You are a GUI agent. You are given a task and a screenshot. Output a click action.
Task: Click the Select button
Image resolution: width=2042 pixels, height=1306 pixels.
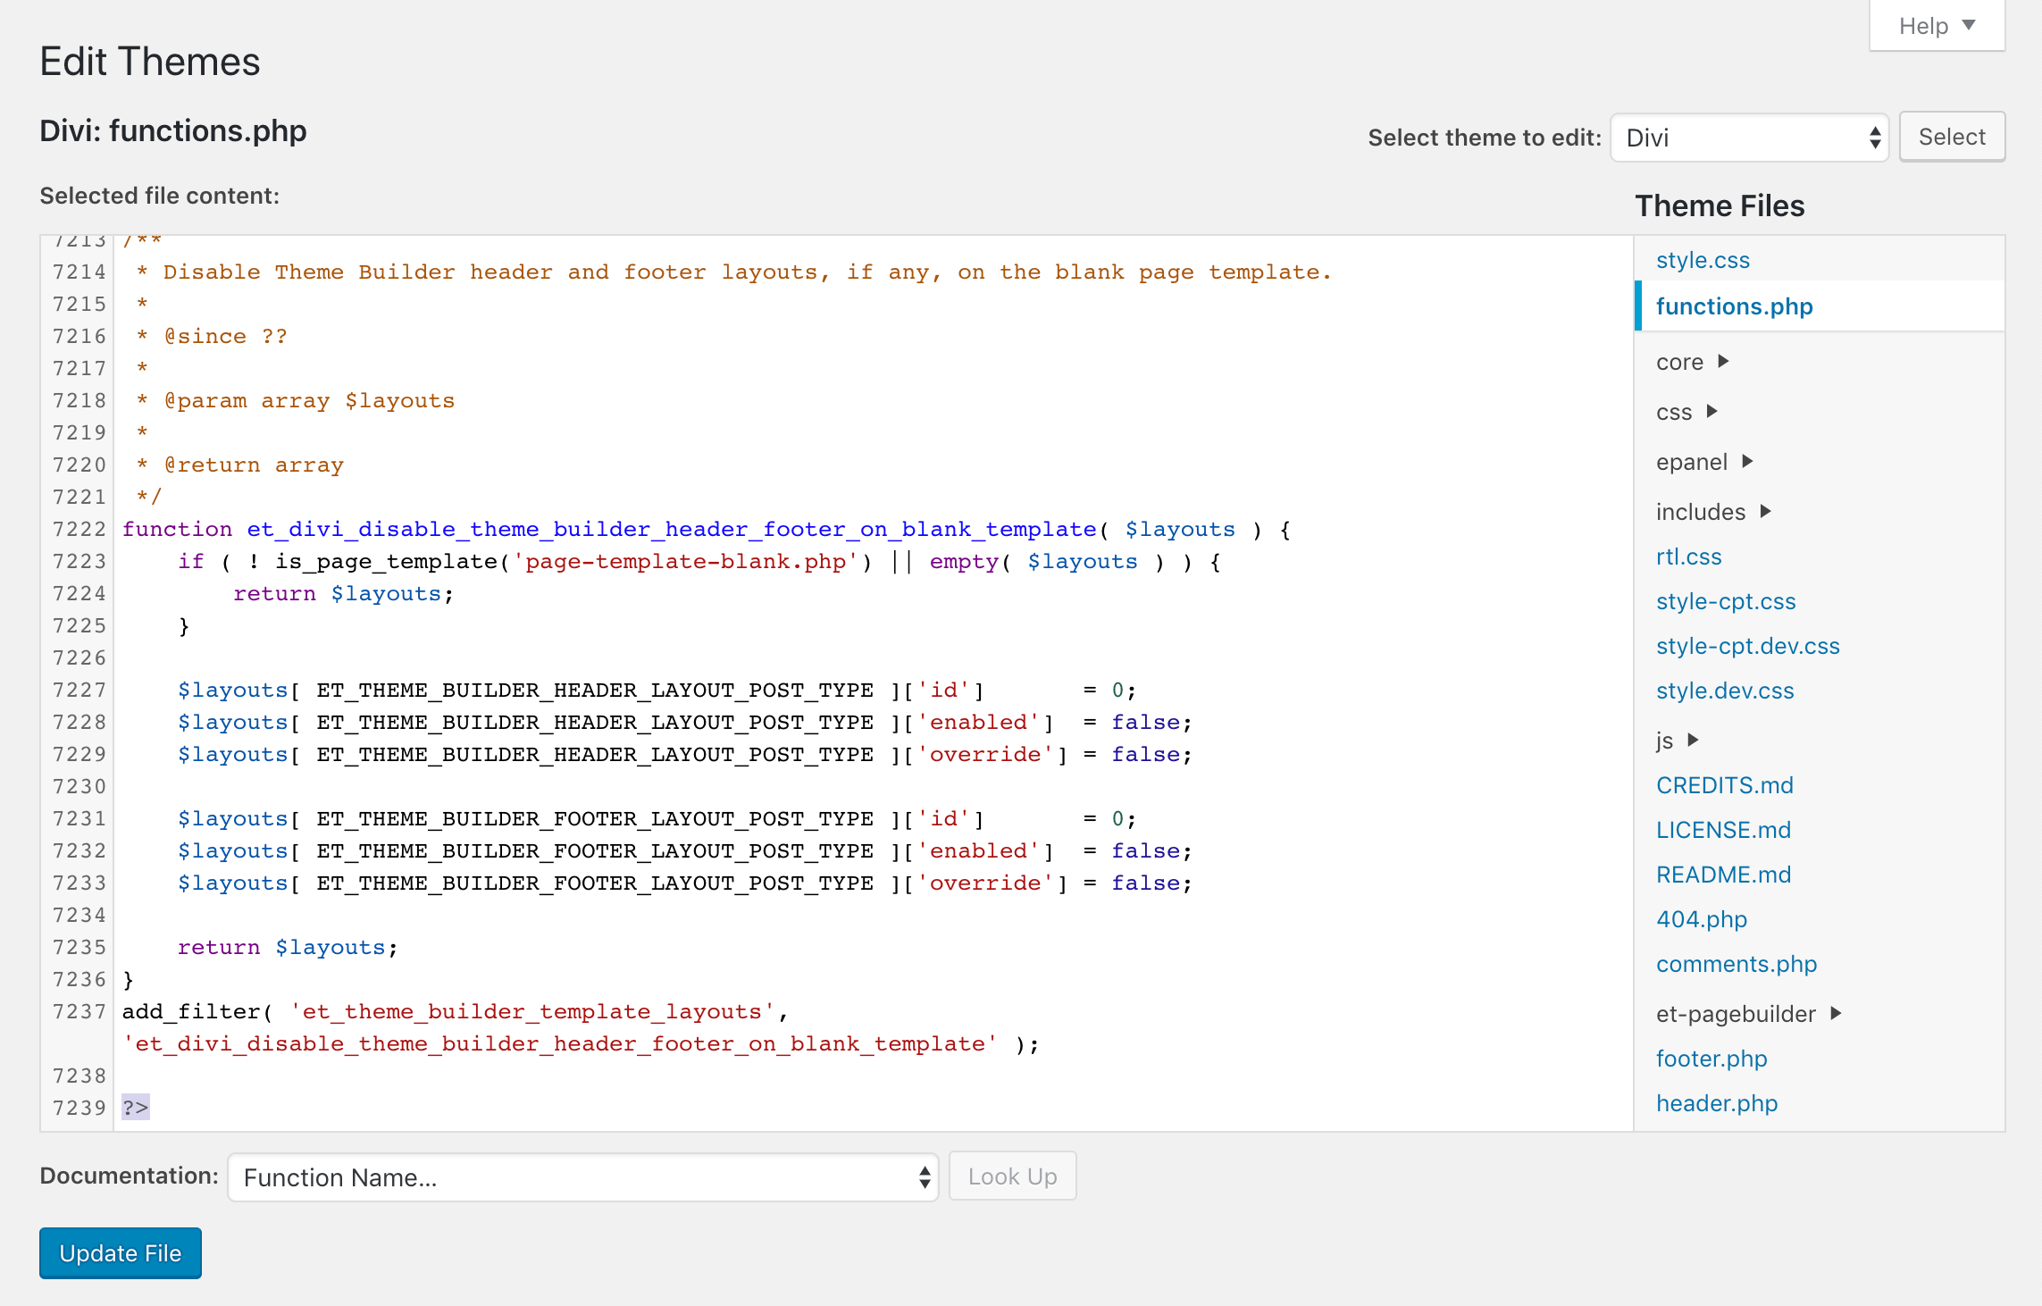(x=1951, y=137)
